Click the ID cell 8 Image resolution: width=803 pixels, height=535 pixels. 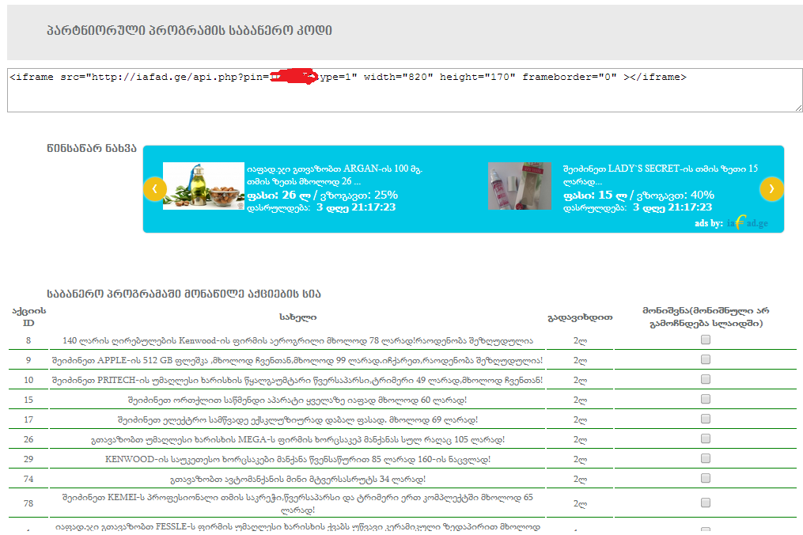point(28,340)
